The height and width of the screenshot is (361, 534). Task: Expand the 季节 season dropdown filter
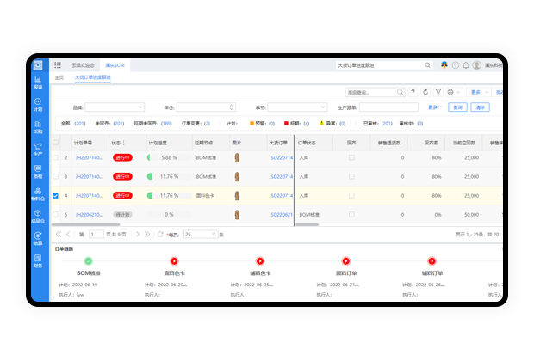pos(323,107)
